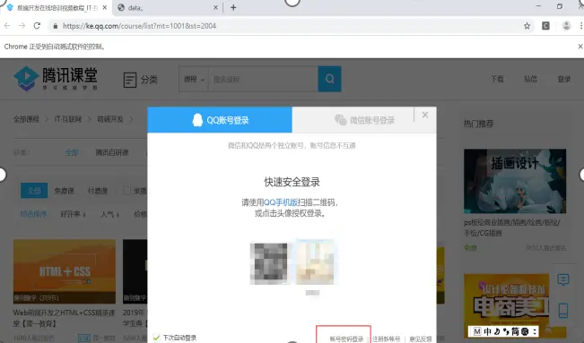584x343 pixels.
Task: Switch to 微信账号登录 tab
Action: pos(364,120)
